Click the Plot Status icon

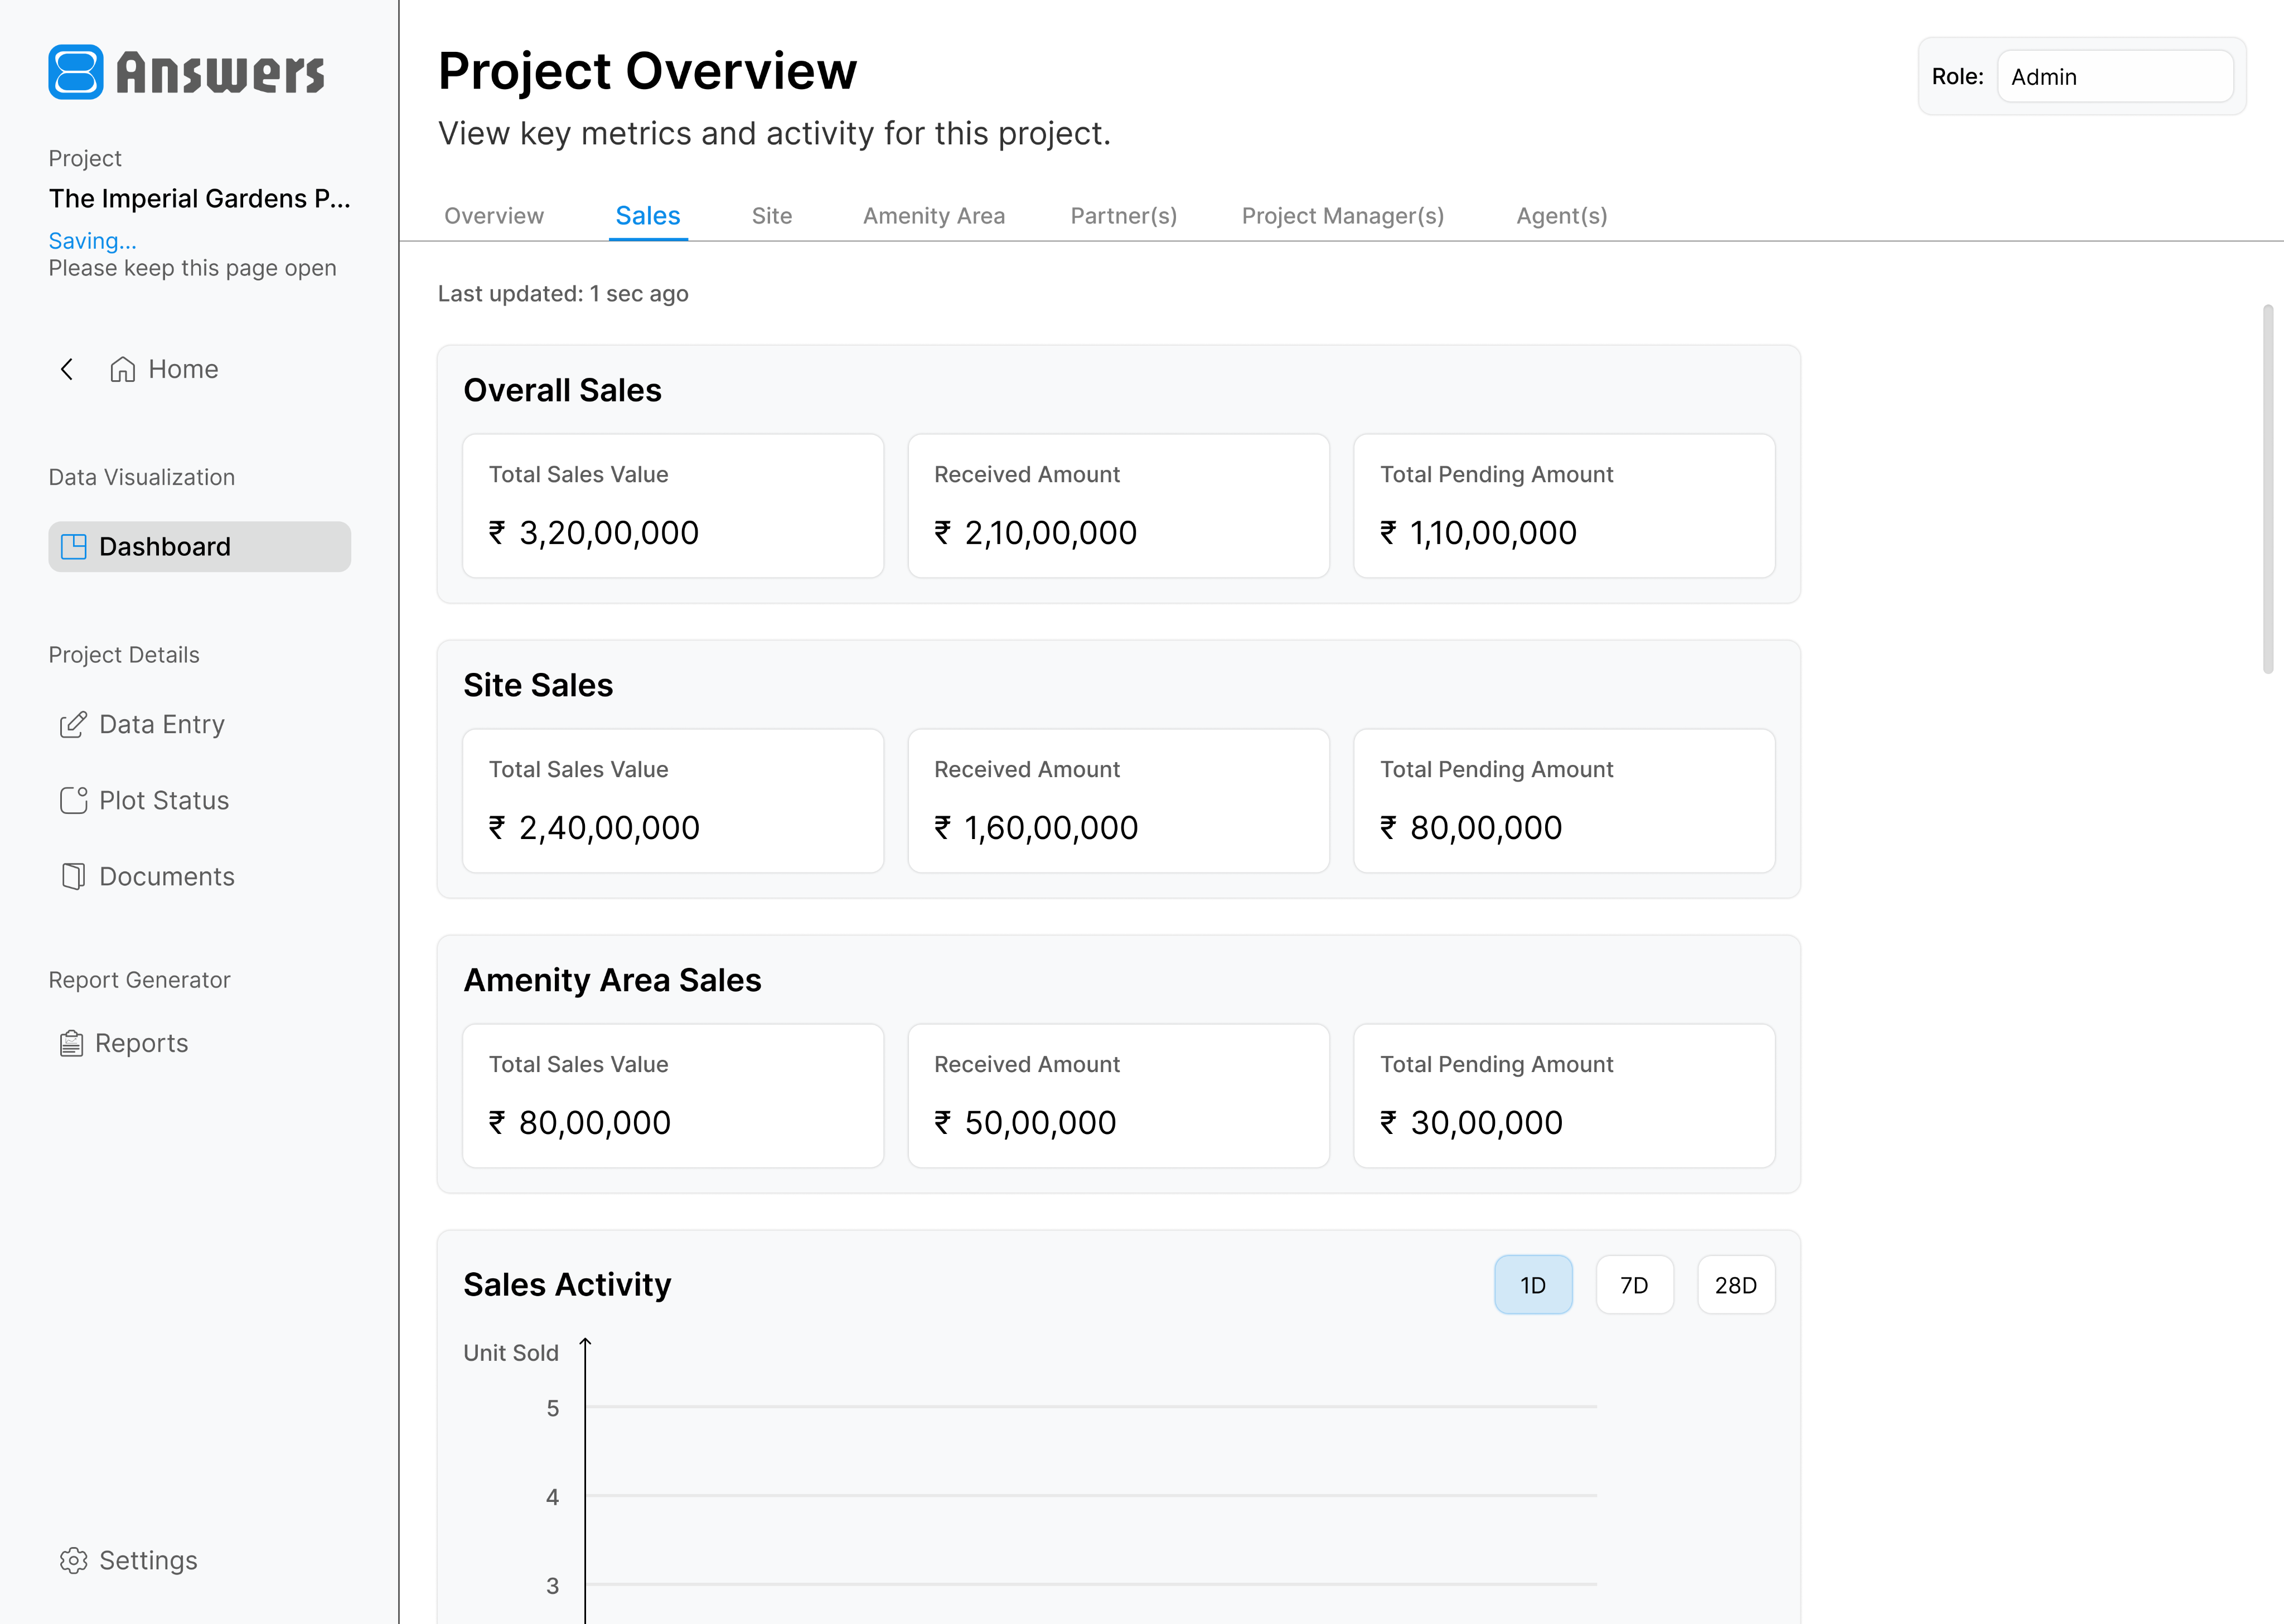(x=74, y=800)
